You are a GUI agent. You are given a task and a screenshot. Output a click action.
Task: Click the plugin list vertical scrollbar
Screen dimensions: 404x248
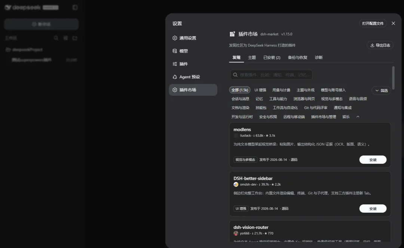(x=393, y=78)
